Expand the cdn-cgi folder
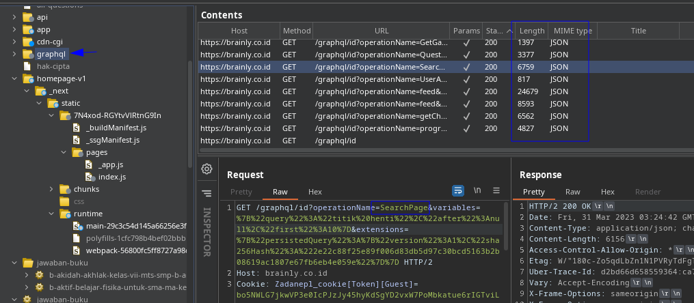 tap(14, 42)
